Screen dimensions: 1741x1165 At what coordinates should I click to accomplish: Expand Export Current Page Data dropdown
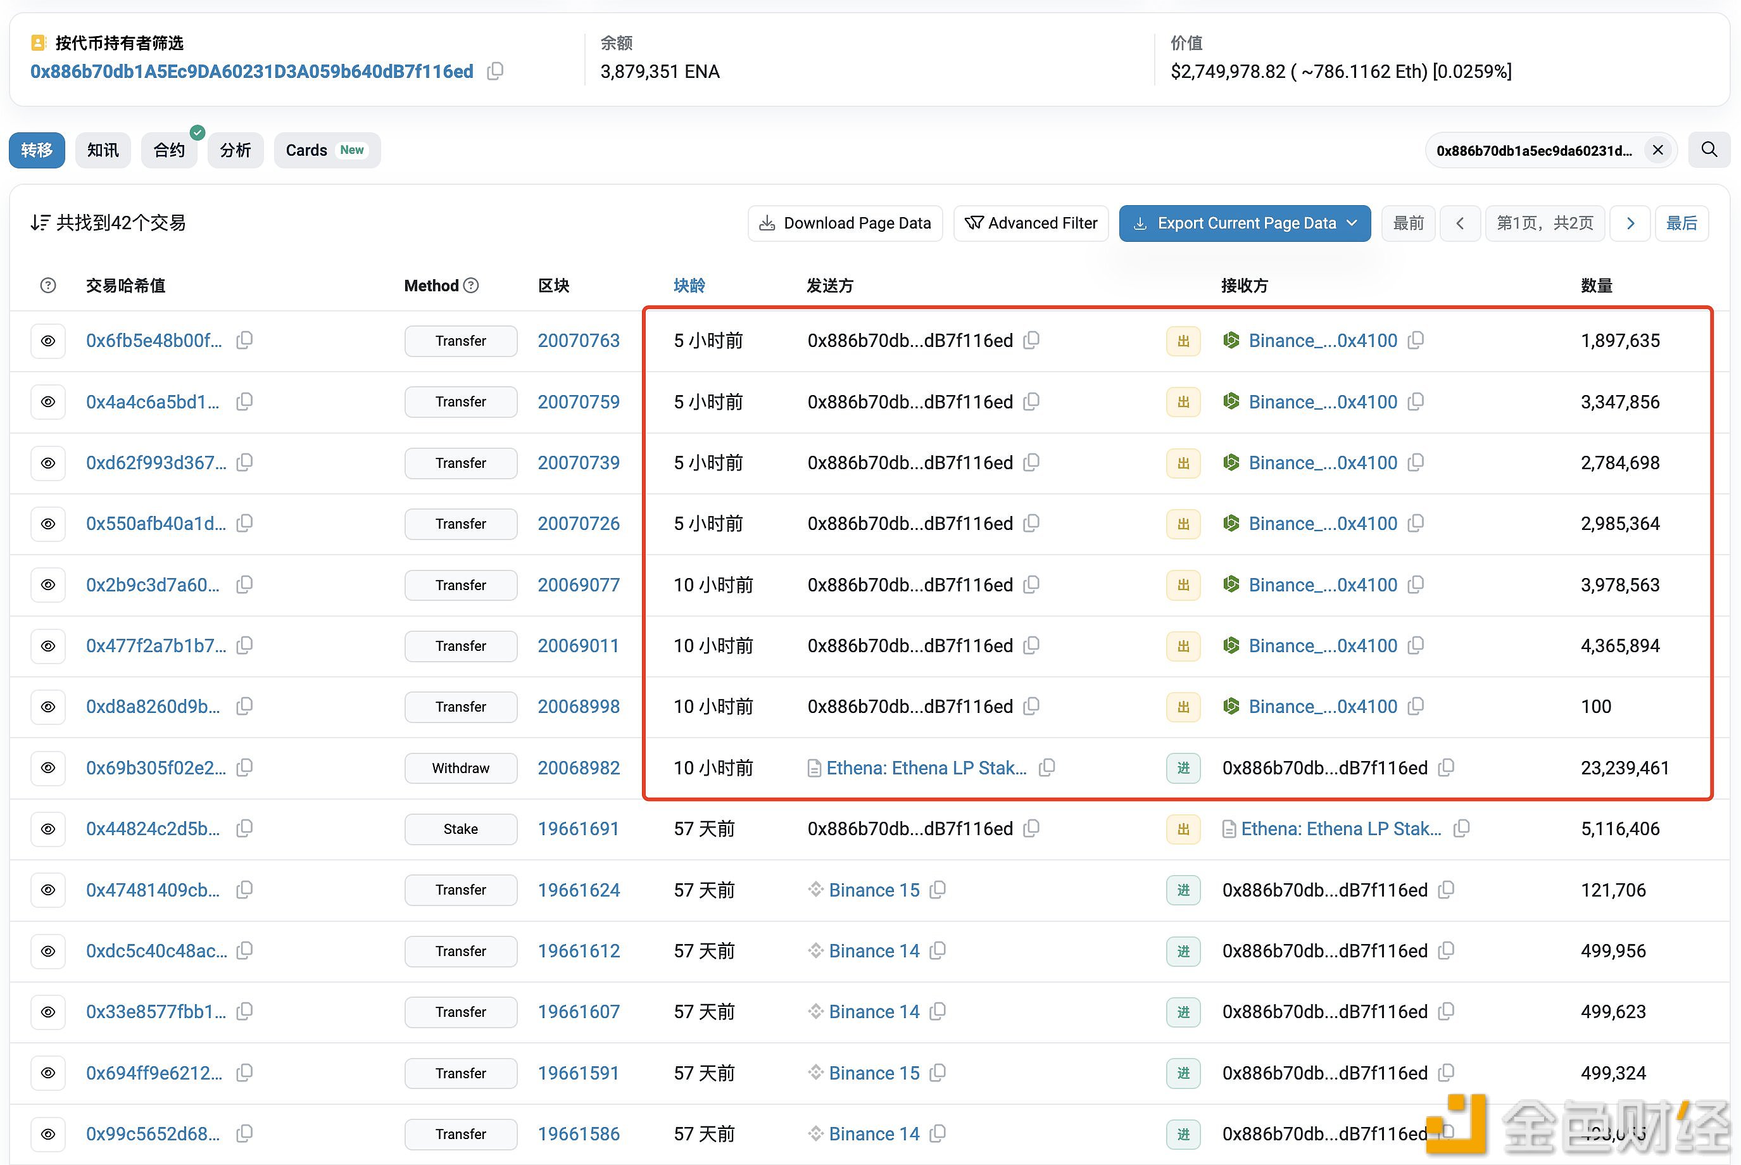point(1245,223)
